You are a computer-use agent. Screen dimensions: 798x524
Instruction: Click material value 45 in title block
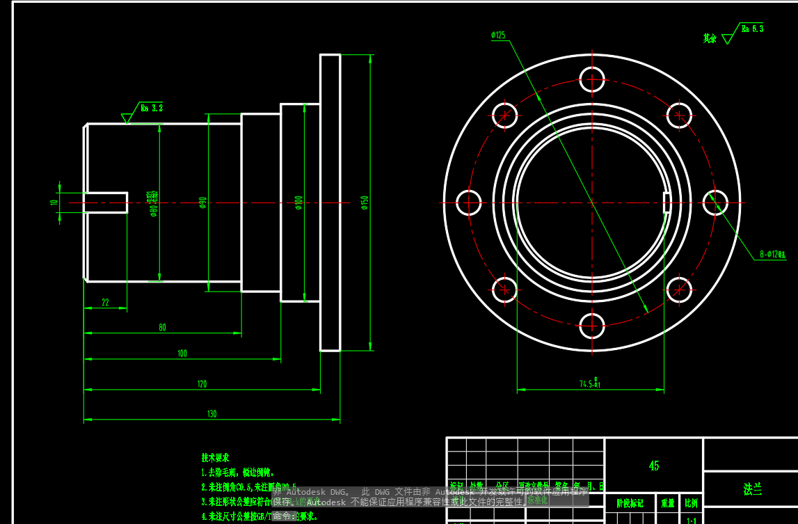(x=654, y=466)
